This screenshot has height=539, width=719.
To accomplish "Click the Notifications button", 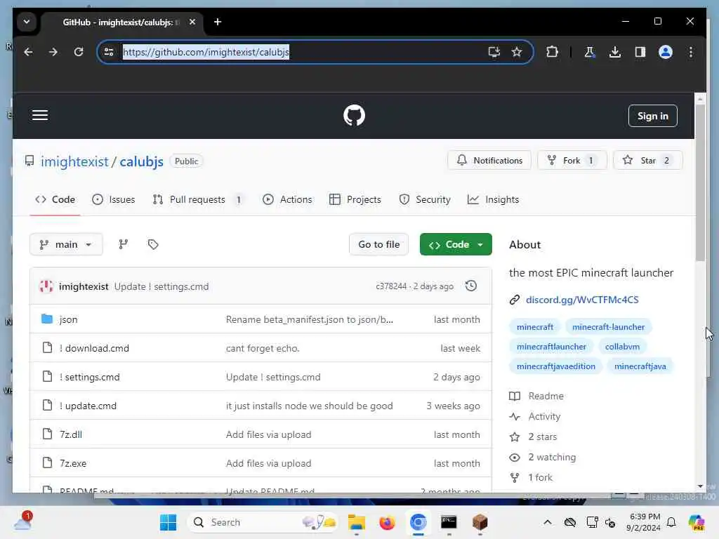I will [489, 161].
